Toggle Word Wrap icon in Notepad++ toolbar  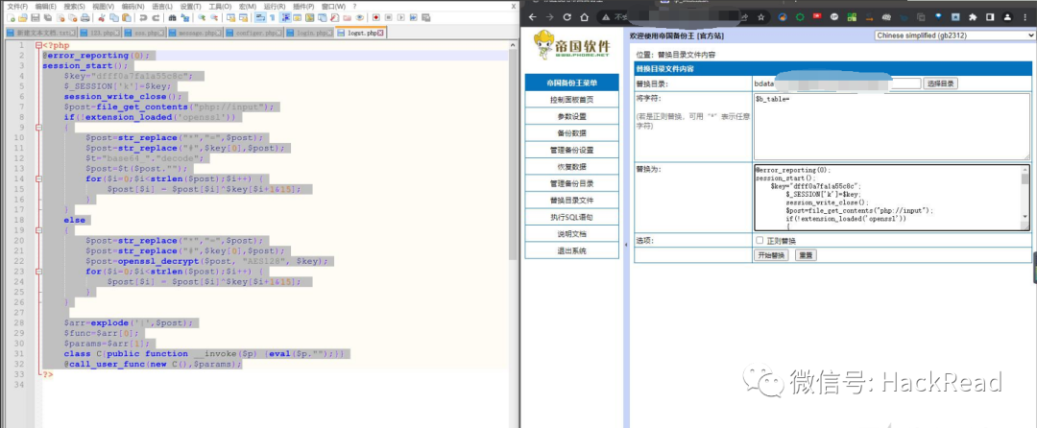tap(260, 18)
